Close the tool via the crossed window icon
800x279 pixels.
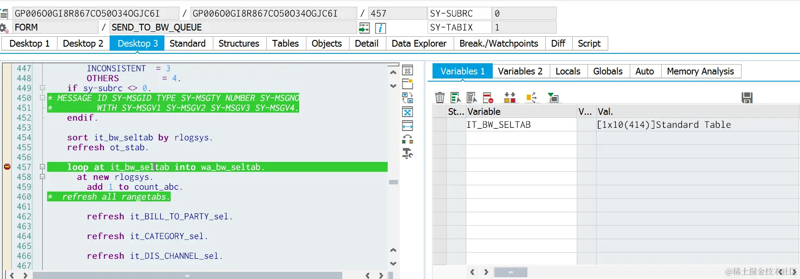click(x=407, y=70)
